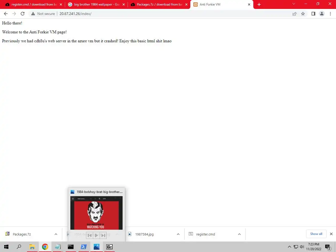Image resolution: width=336 pixels, height=252 pixels.
Task: Click the 'Hello there!' text
Action: click(x=12, y=23)
